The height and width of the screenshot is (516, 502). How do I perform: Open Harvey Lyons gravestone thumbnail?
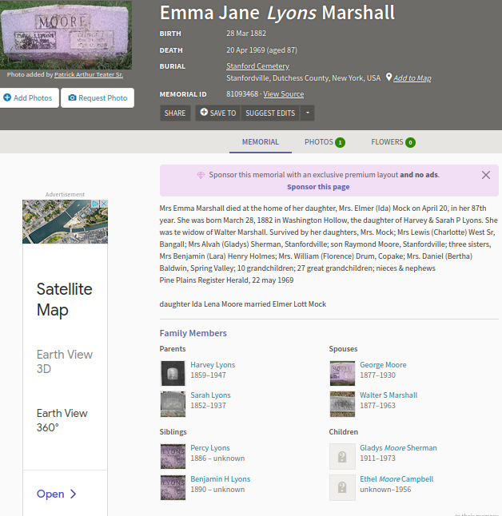point(173,373)
